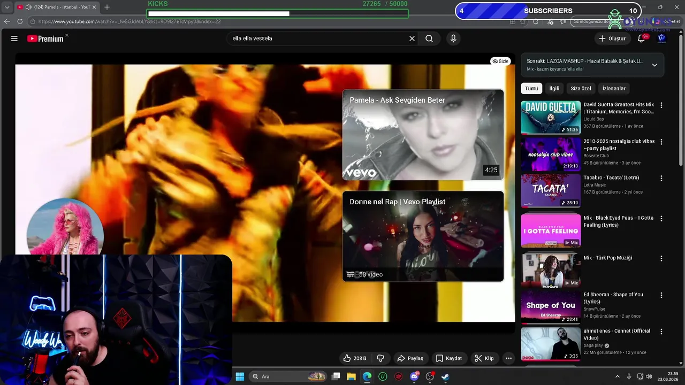Click the browser address bar URL
This screenshot has height=385, width=685.
pos(130,21)
